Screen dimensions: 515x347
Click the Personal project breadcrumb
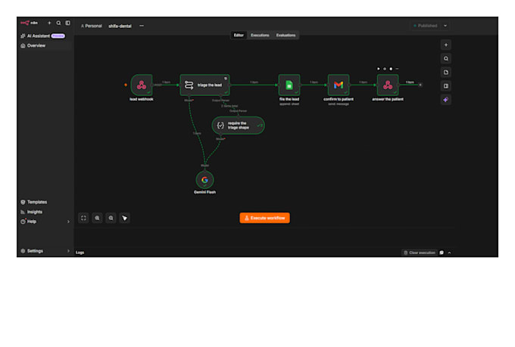pos(92,26)
